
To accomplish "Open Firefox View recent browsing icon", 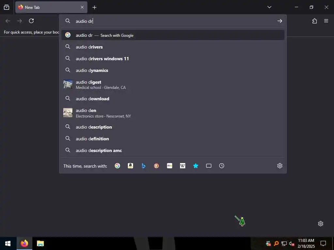I will pos(7,7).
